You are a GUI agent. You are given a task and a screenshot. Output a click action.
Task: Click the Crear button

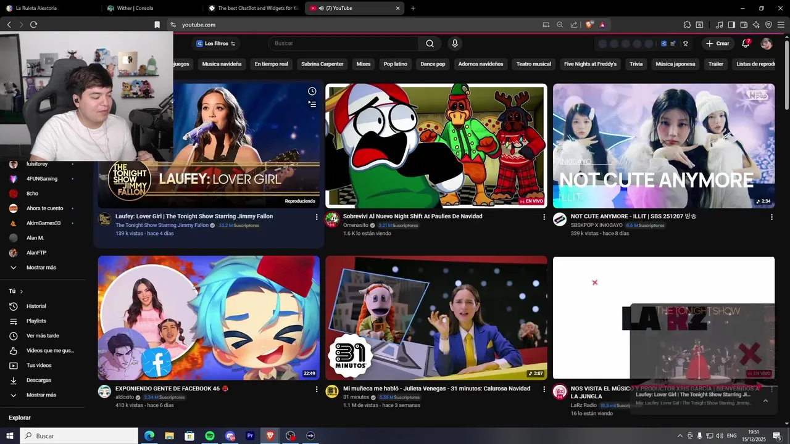click(718, 43)
